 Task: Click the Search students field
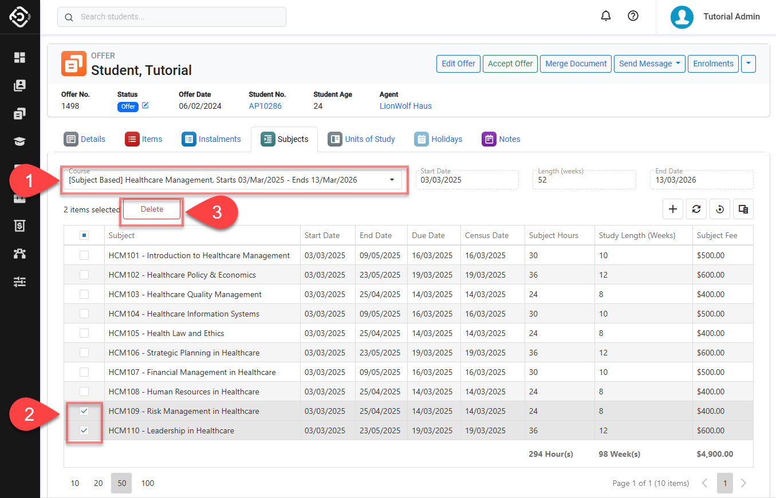pos(172,17)
